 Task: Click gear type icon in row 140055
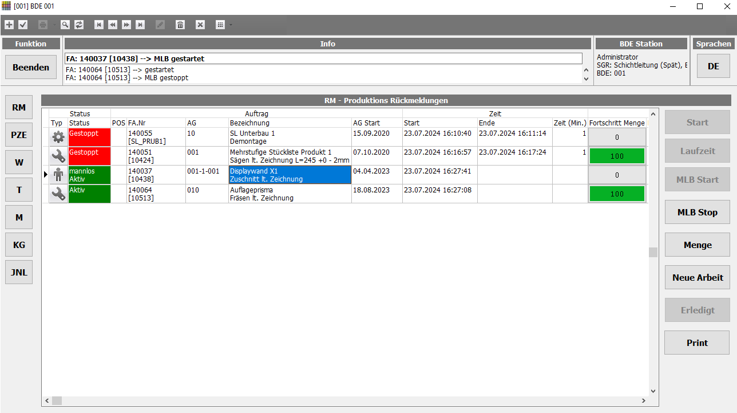tap(58, 137)
